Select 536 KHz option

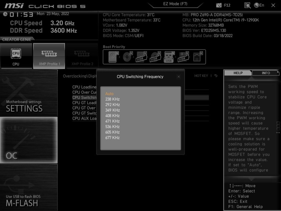(112, 127)
